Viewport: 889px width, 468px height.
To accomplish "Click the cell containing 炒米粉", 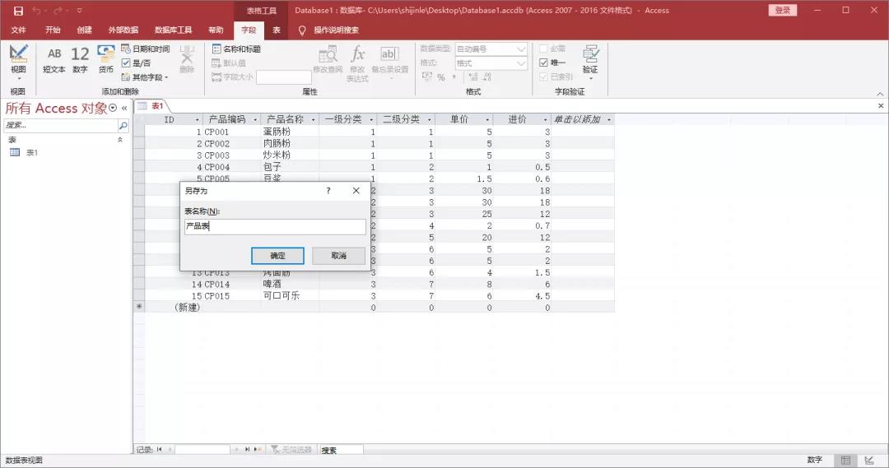I will pos(290,155).
